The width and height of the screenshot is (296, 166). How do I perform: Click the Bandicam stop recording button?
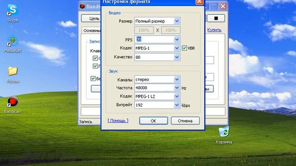pos(216,18)
